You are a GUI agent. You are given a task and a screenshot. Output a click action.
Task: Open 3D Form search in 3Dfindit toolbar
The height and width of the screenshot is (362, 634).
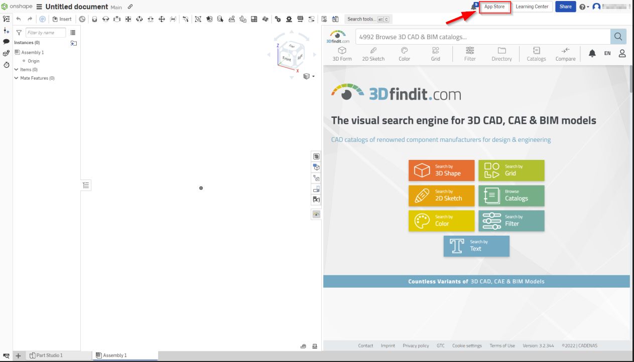342,54
